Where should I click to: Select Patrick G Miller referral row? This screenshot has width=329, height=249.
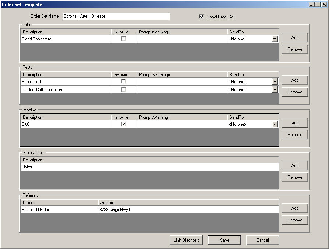(59, 210)
